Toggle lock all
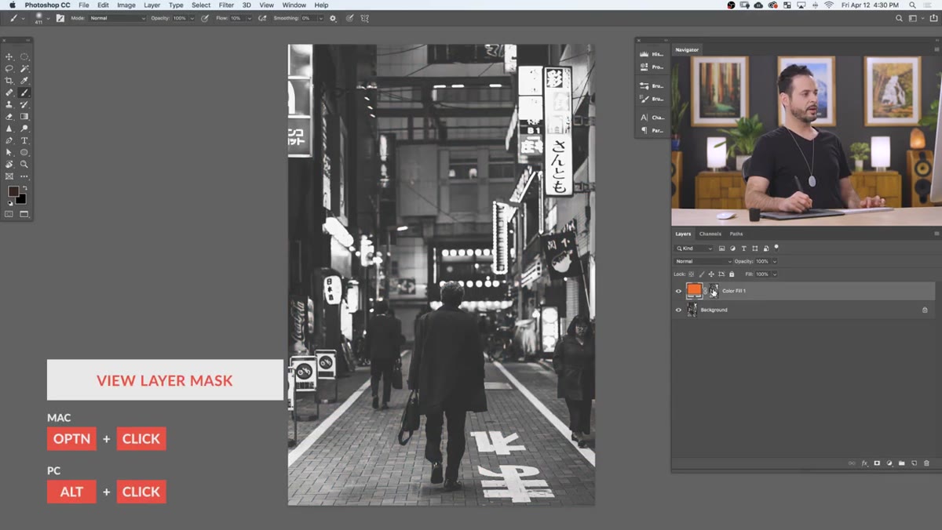The height and width of the screenshot is (530, 942). tap(732, 274)
